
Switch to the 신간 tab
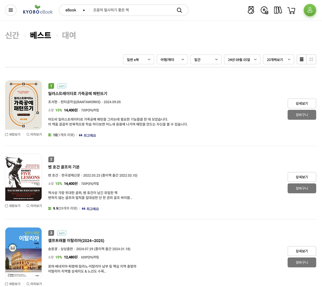[x=12, y=35]
